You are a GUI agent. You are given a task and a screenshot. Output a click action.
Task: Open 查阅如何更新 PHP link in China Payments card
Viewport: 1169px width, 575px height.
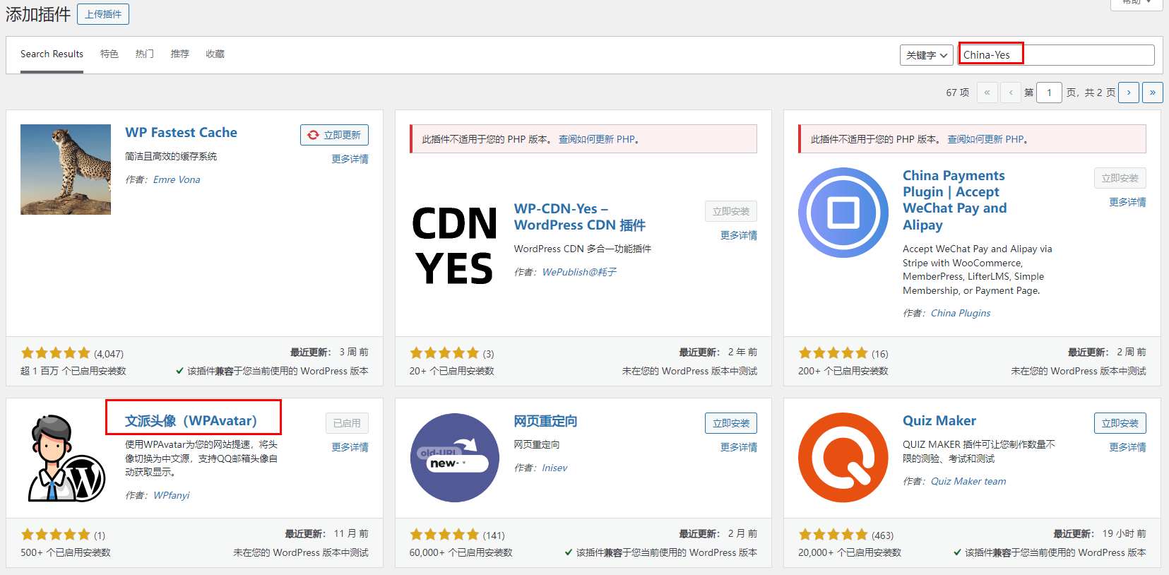[985, 139]
